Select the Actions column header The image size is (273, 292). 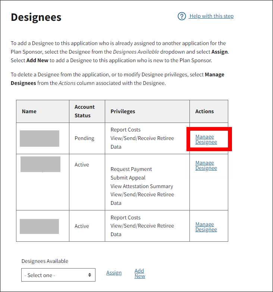coord(204,111)
